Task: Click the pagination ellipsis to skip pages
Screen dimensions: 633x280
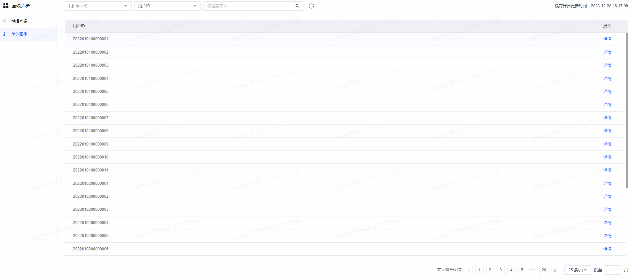Action: 533,270
